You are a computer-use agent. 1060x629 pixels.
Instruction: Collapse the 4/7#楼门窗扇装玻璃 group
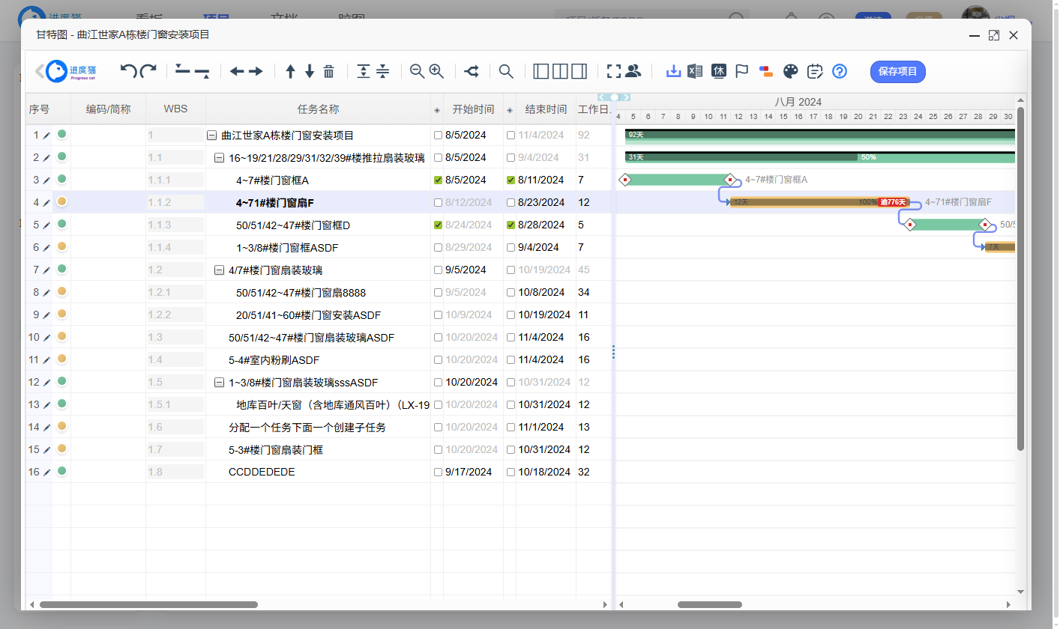click(219, 270)
